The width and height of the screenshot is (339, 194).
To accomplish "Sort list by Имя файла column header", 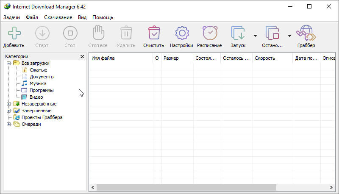I will click(x=120, y=58).
